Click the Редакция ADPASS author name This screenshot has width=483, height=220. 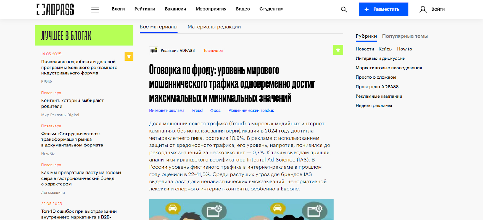(x=178, y=51)
